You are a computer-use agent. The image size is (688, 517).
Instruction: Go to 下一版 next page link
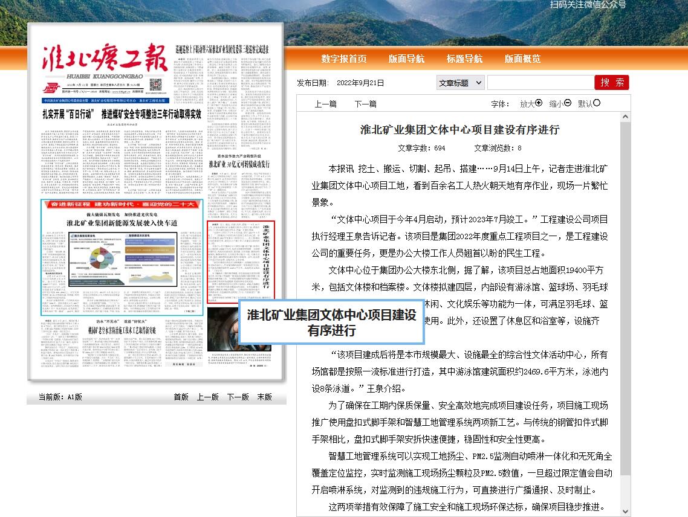[238, 397]
